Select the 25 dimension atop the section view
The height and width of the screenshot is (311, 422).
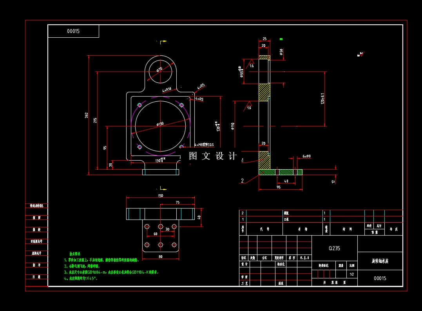click(x=264, y=39)
